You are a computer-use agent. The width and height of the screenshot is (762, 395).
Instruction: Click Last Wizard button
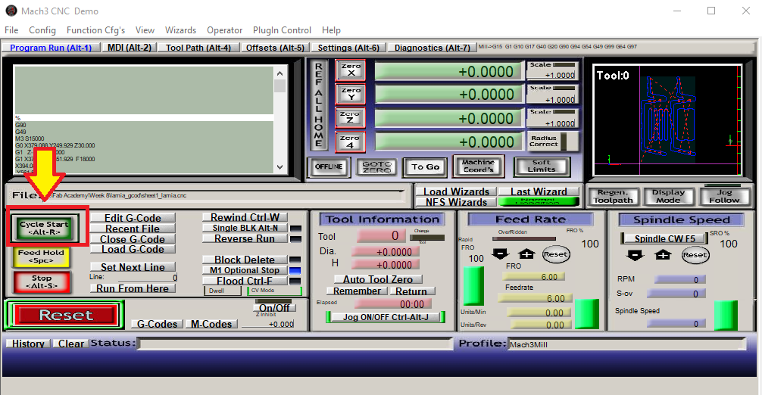point(539,191)
